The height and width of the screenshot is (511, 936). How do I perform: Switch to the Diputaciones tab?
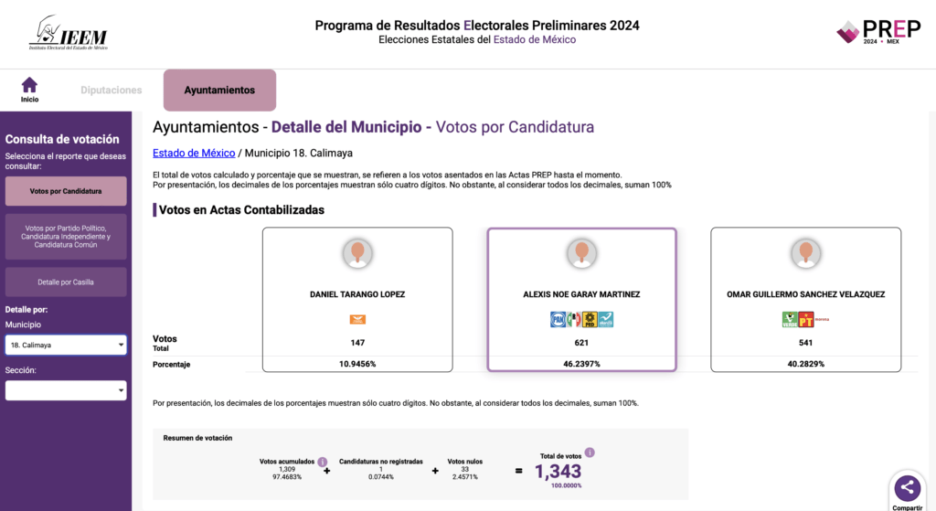112,90
